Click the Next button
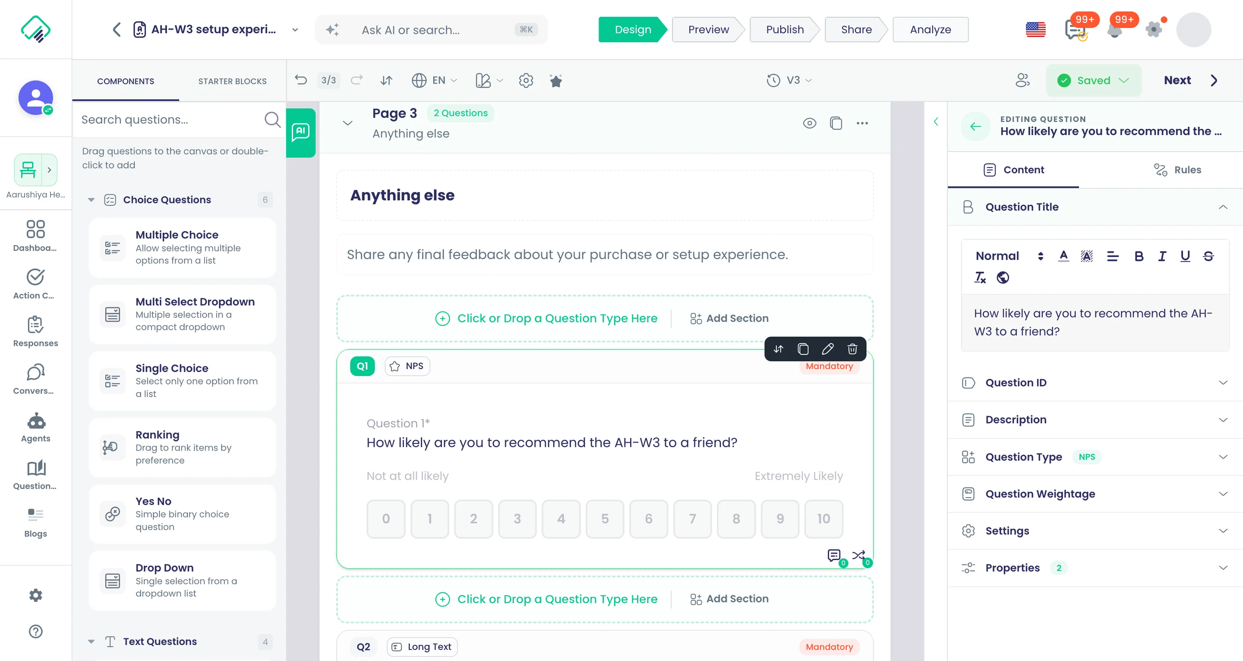This screenshot has height=661, width=1243. [x=1191, y=80]
